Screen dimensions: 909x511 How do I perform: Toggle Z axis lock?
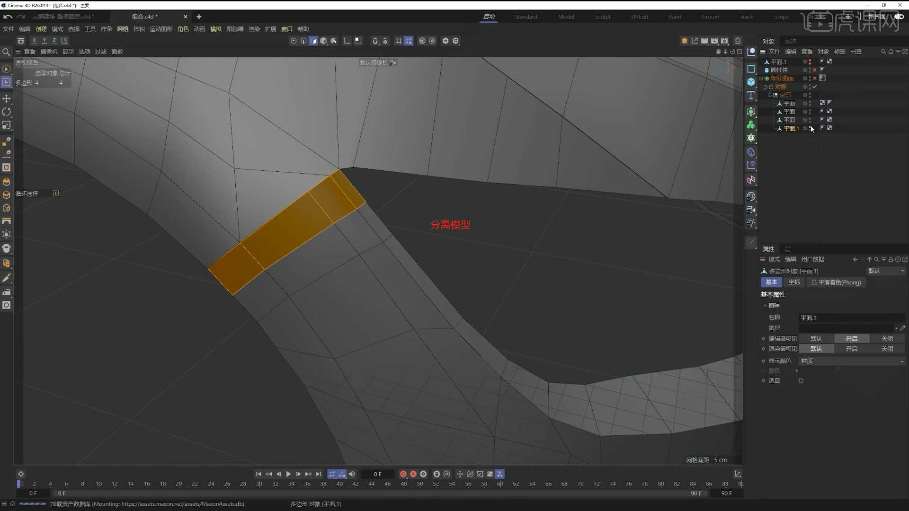tap(54, 41)
